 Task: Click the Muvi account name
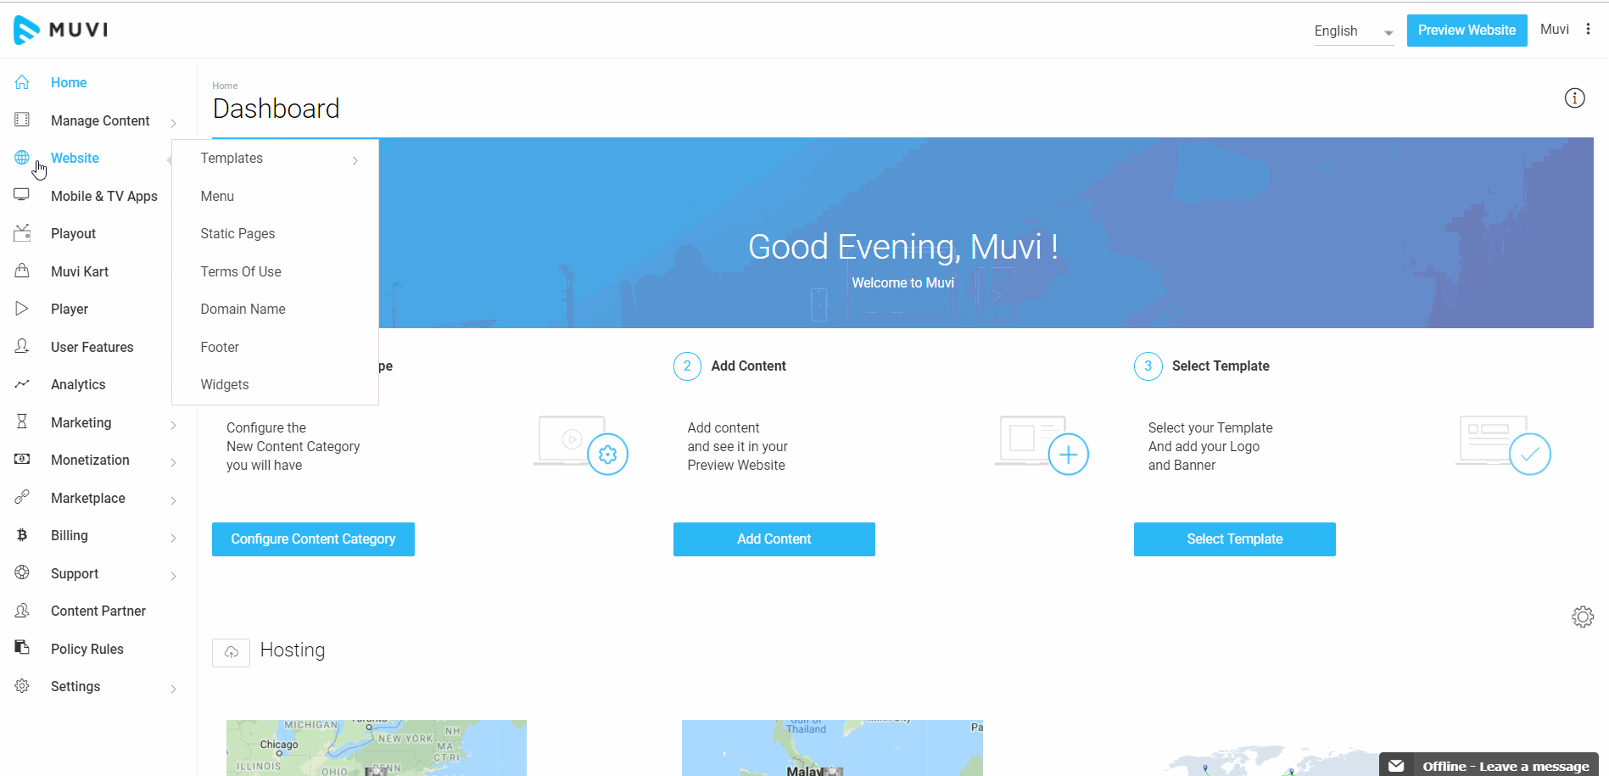[1554, 30]
